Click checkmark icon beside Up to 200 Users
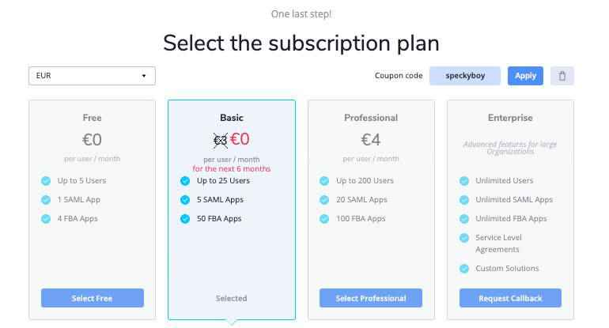 [324, 180]
